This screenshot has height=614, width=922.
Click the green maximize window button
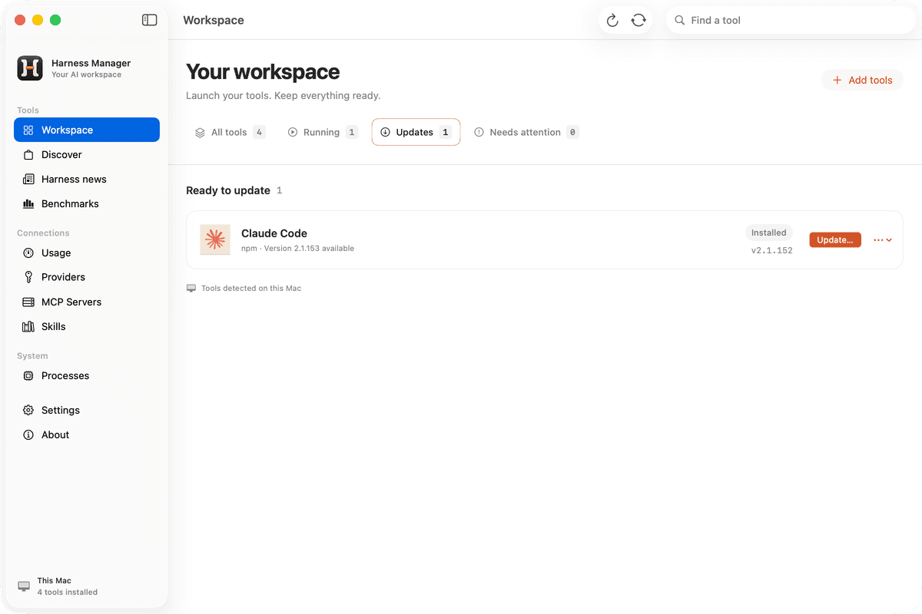click(x=55, y=20)
